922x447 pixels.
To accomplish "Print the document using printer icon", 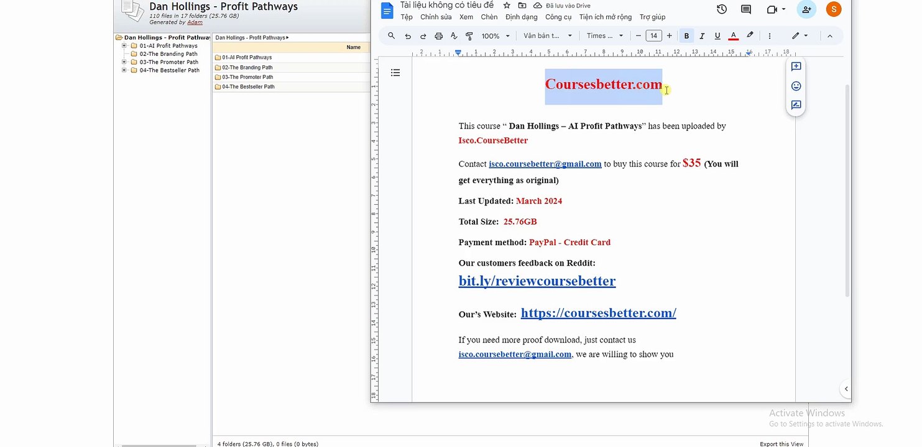I will [x=438, y=36].
